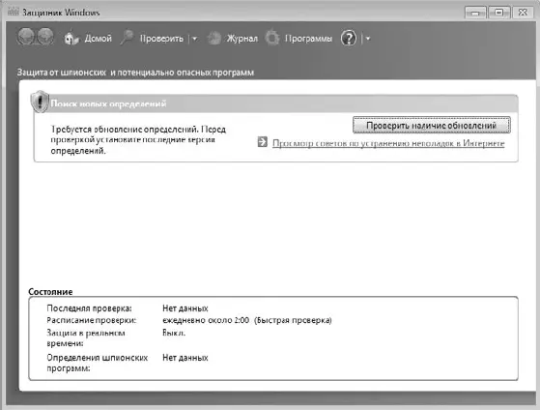The height and width of the screenshot is (410, 540).
Task: Click the Требуется обновление определений message
Action: coord(138,140)
